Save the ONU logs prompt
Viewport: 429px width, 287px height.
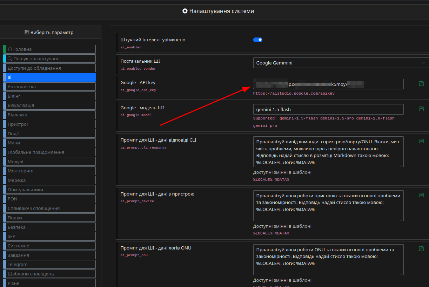[421, 249]
